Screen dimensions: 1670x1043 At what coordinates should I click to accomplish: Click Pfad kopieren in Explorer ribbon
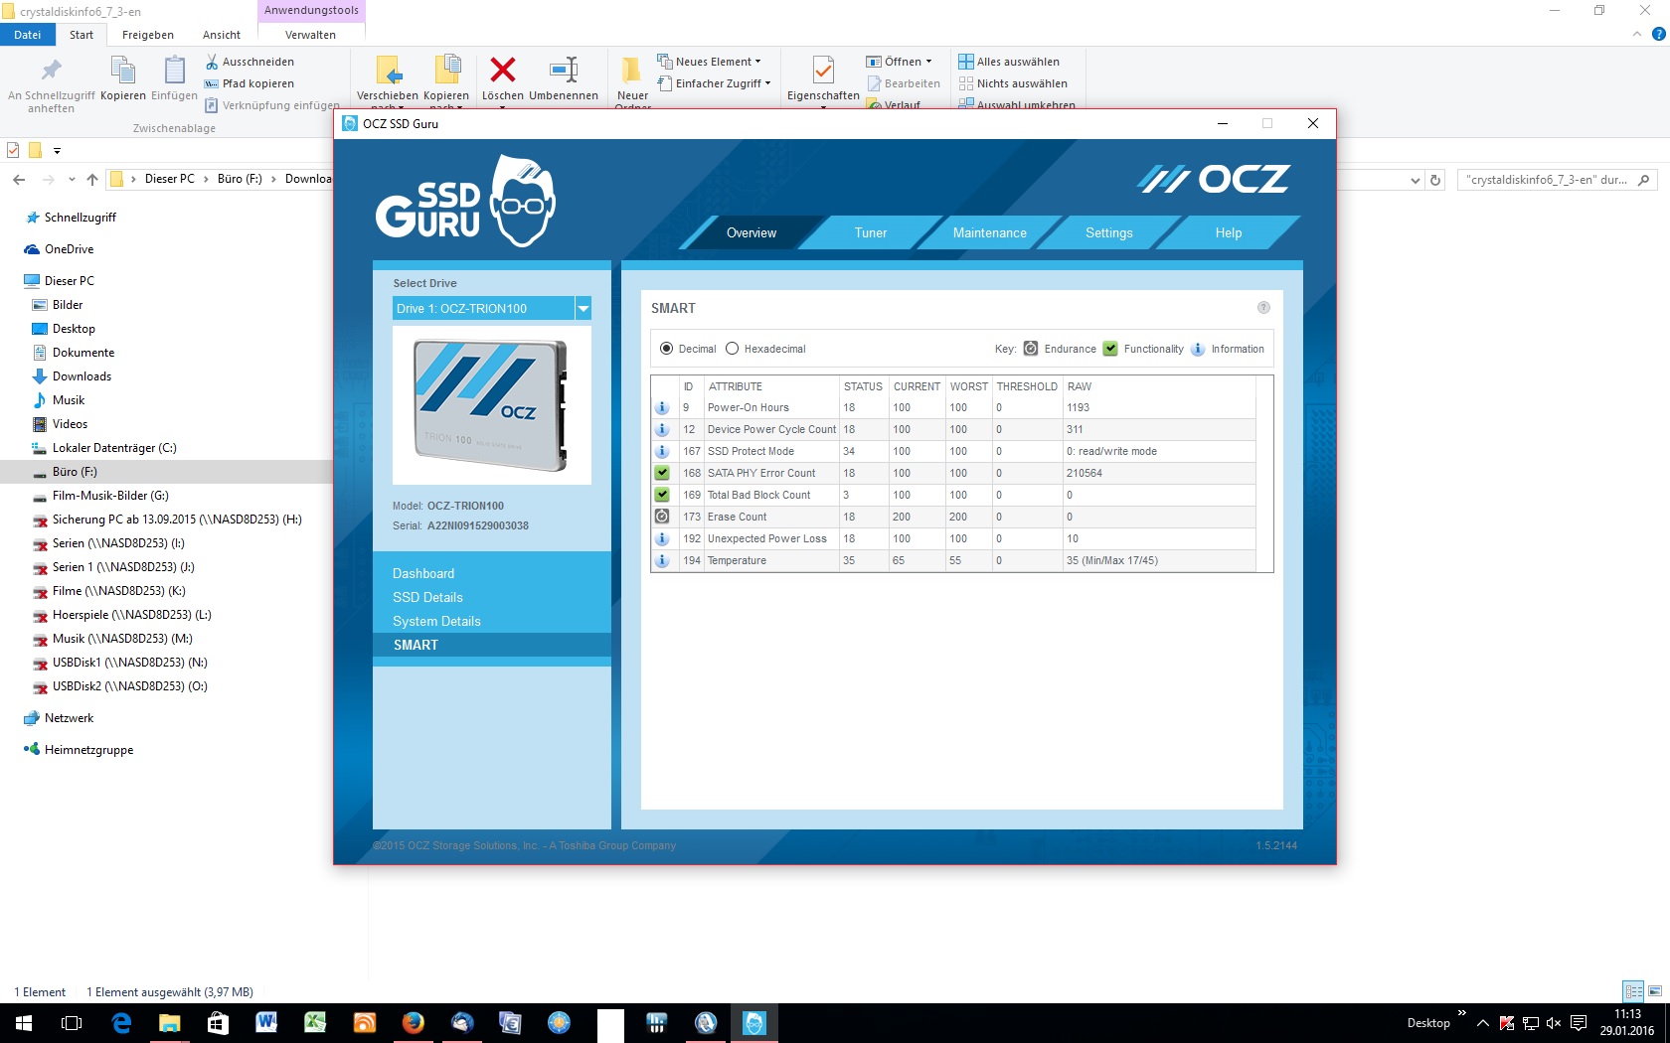pyautogui.click(x=250, y=83)
